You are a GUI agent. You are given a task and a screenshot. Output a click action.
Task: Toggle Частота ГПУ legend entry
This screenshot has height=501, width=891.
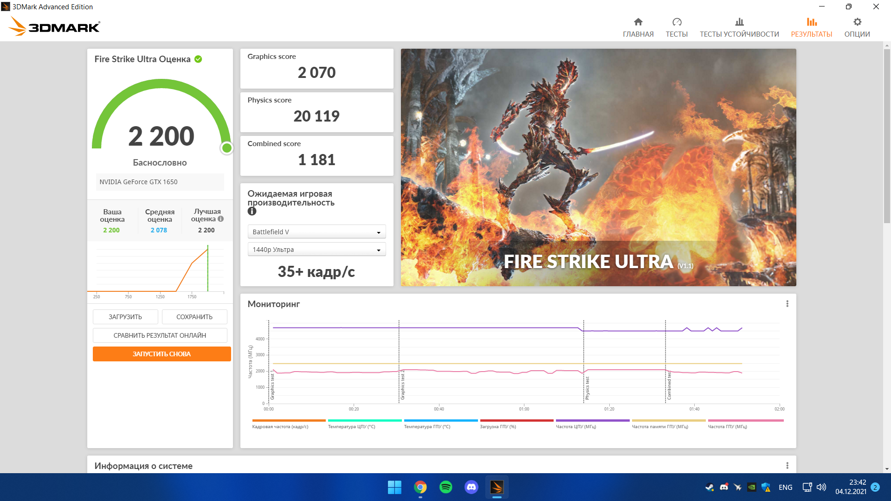pyautogui.click(x=746, y=424)
